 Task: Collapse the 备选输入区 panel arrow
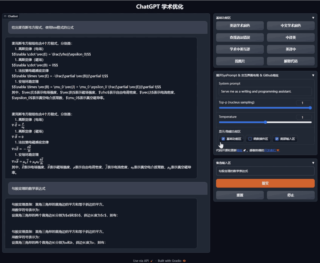(x=313, y=163)
